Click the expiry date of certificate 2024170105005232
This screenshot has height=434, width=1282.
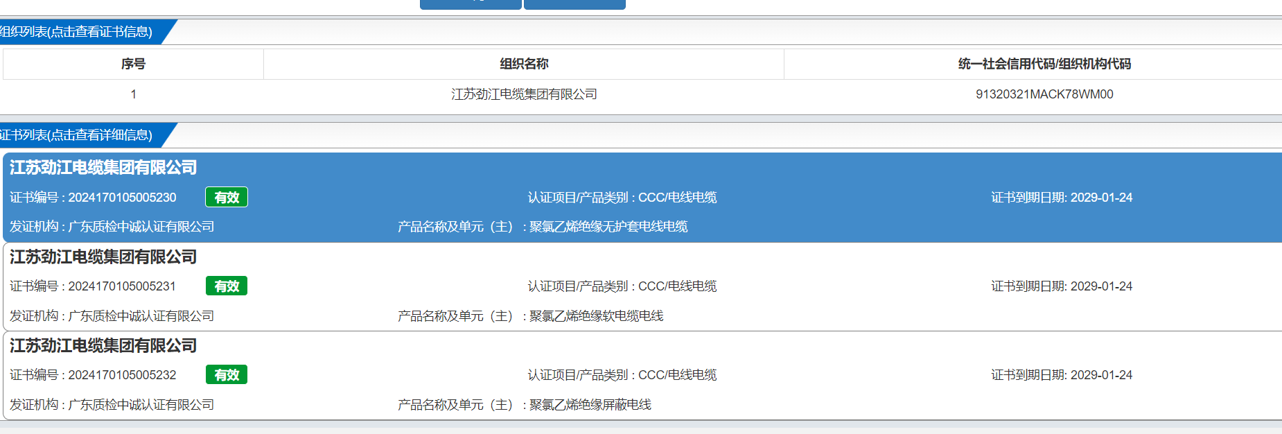point(1101,375)
